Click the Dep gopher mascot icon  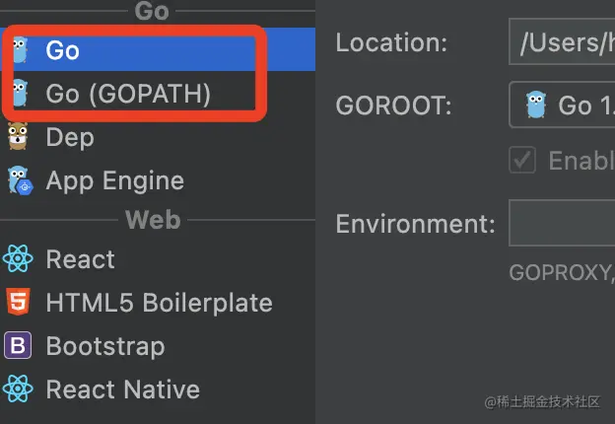click(18, 136)
